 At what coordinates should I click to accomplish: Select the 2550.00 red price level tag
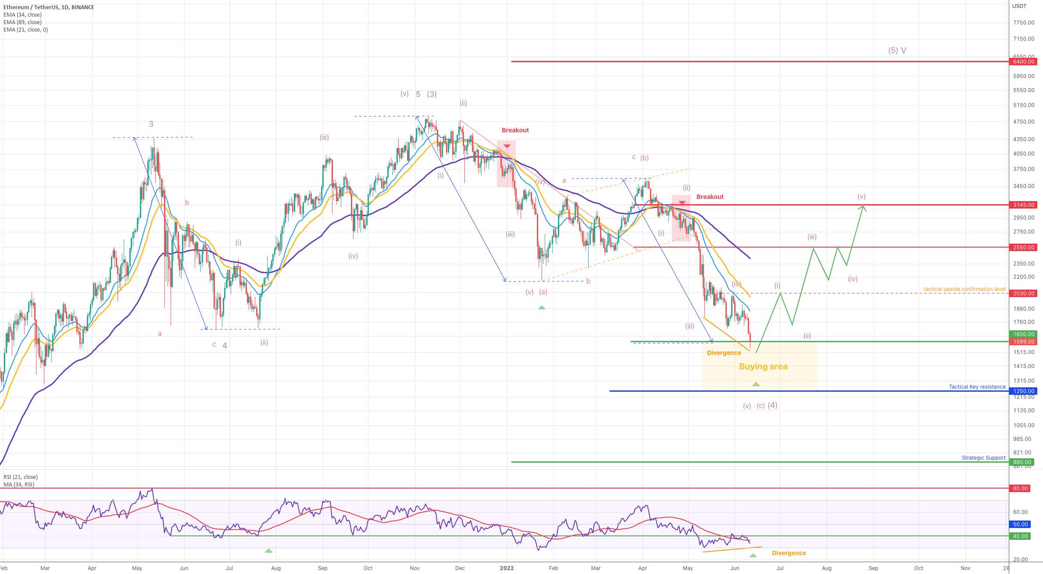pos(1024,247)
